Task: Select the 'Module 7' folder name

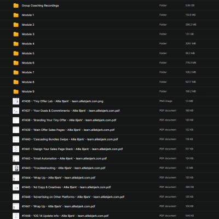Action: [28, 72]
